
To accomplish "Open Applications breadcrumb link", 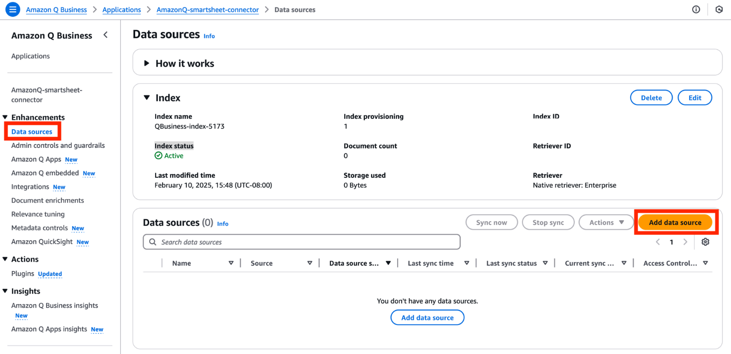I will point(122,9).
